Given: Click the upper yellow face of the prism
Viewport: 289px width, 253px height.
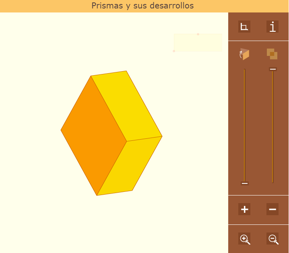Looking at the screenshot, I should [127, 105].
